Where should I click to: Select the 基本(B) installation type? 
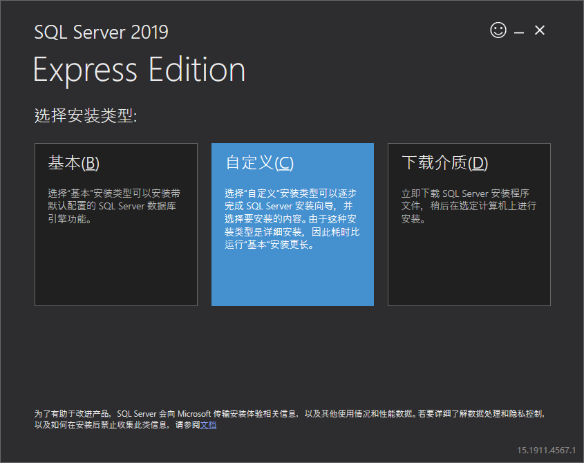click(116, 225)
